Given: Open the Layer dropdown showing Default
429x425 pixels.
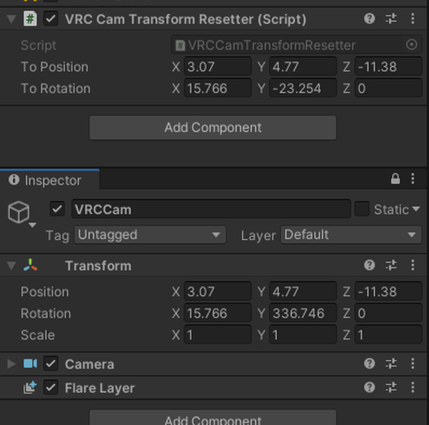Looking at the screenshot, I should [351, 235].
